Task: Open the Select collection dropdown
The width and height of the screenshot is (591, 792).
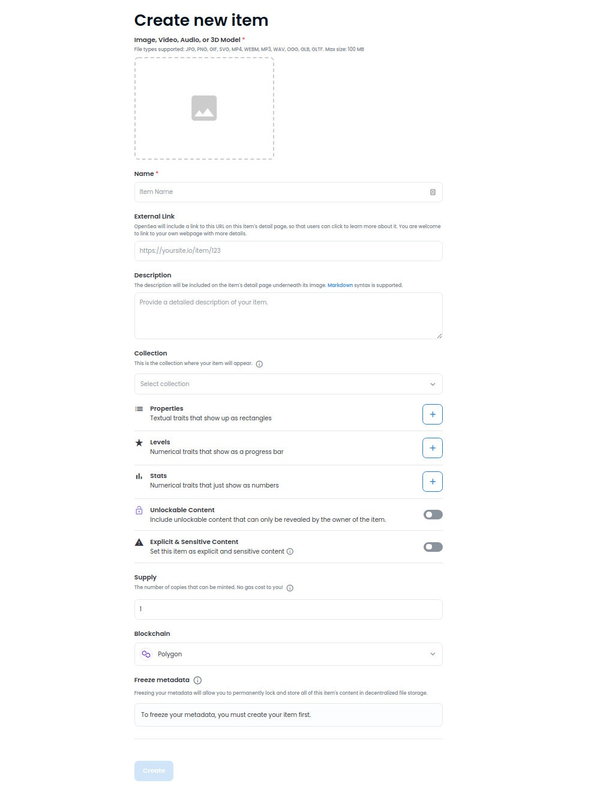Action: click(289, 384)
